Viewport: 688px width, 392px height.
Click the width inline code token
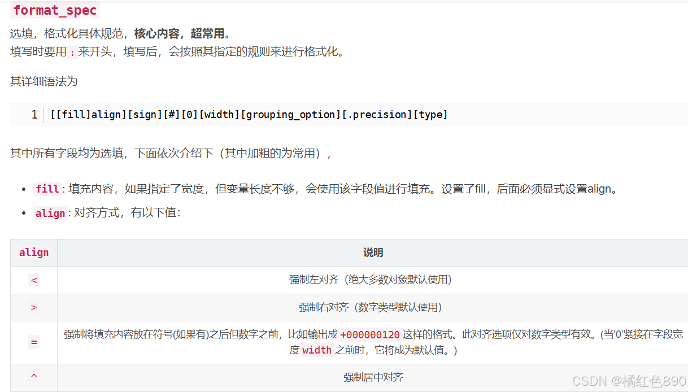click(x=317, y=350)
